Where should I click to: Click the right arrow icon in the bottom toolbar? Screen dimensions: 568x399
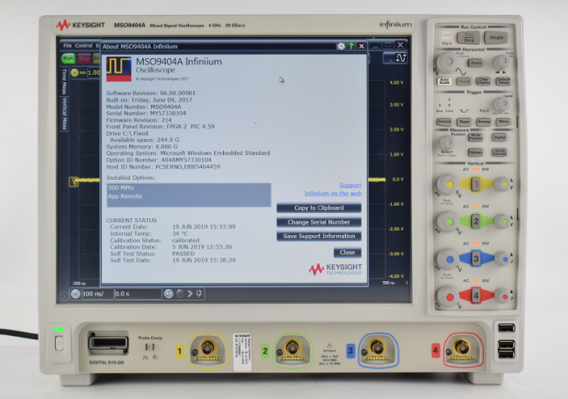coord(189,293)
